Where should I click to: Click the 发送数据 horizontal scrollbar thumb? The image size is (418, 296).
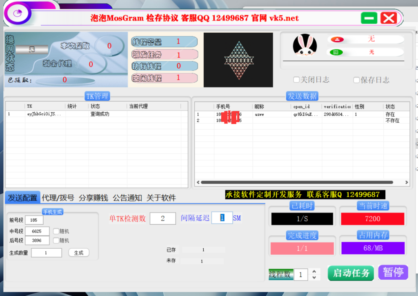pos(297,182)
